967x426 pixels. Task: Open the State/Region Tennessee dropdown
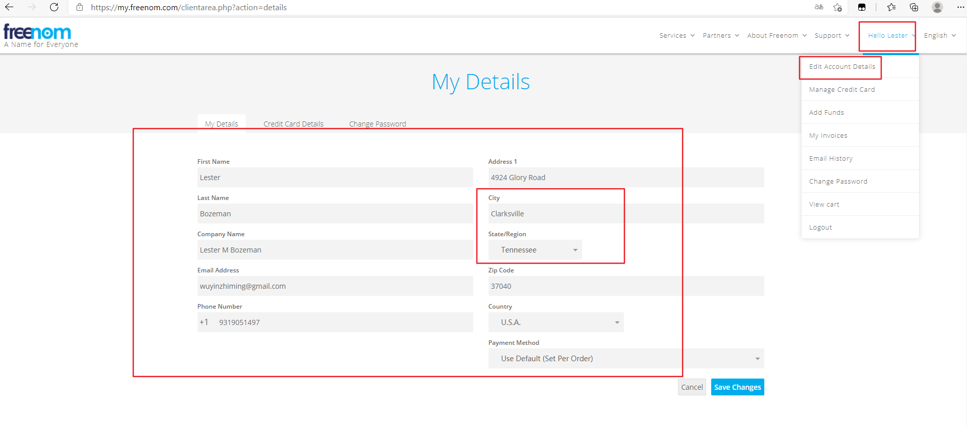pyautogui.click(x=535, y=250)
